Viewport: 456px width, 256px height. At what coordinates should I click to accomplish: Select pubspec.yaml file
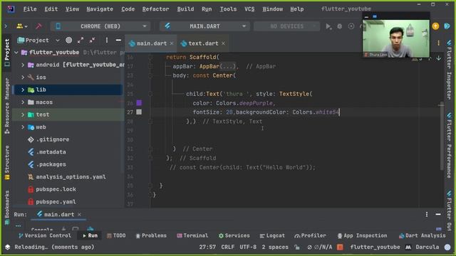click(x=56, y=202)
